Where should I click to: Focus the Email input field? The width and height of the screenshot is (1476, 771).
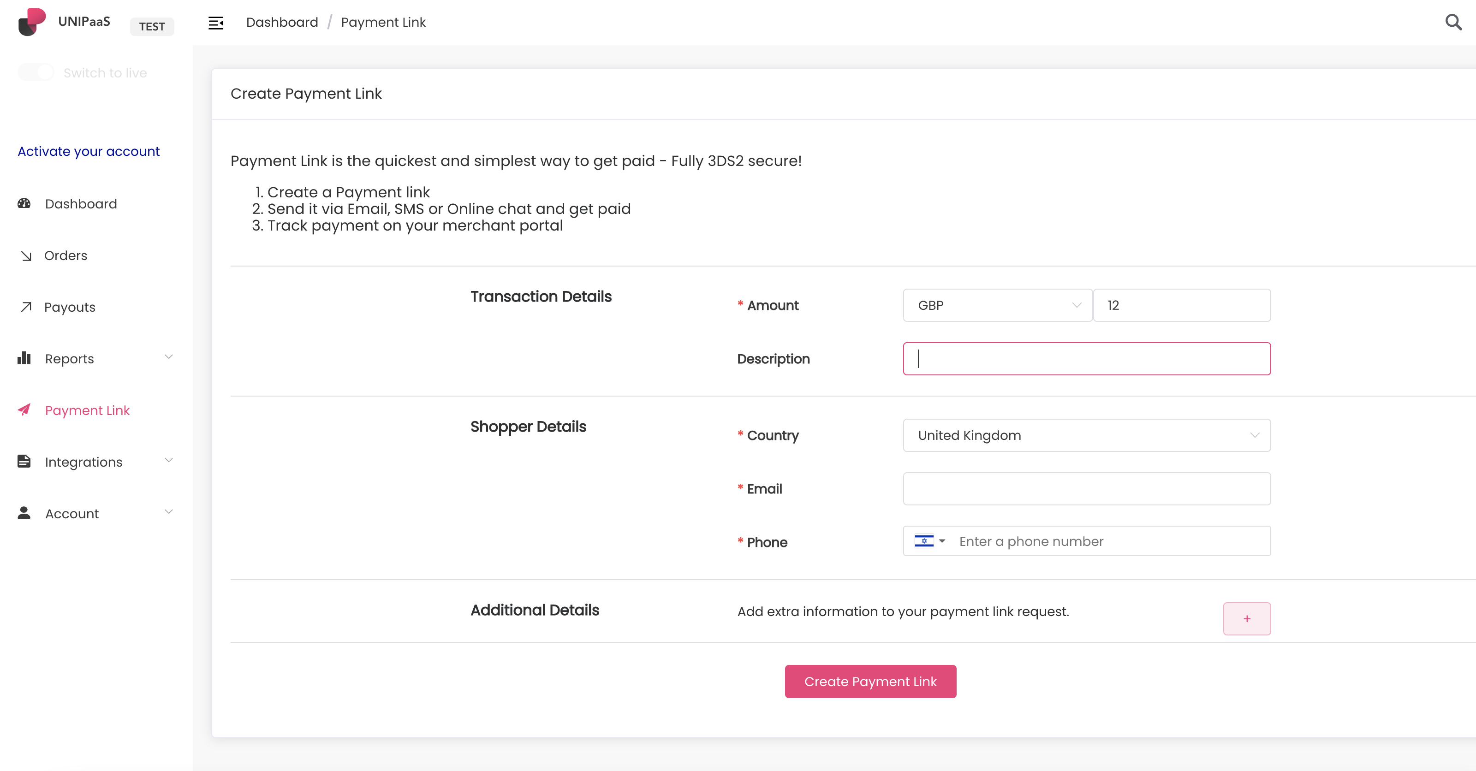(1086, 489)
